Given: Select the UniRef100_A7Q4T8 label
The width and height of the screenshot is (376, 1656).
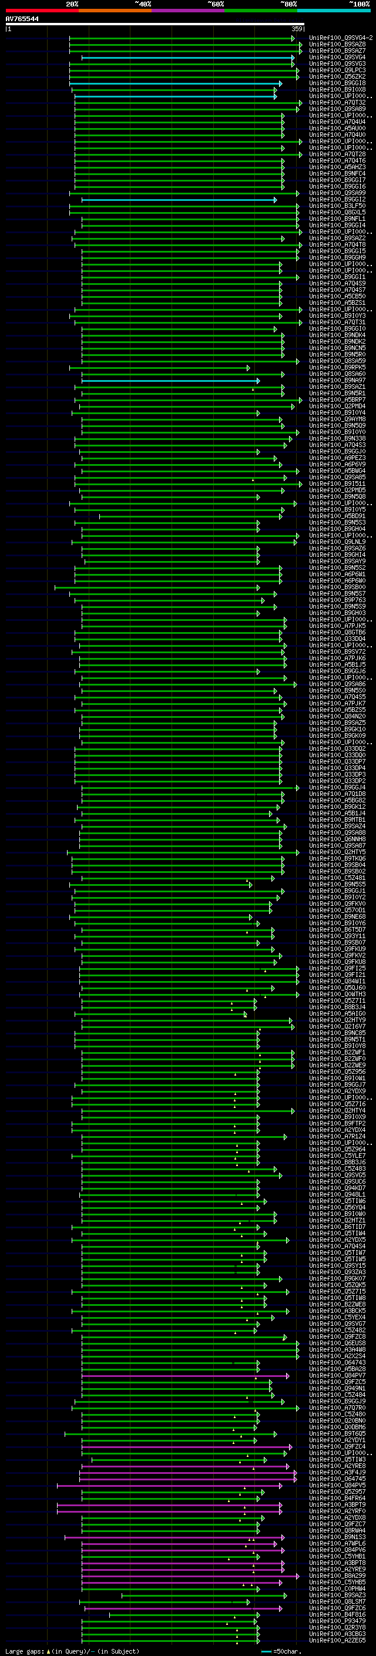Looking at the screenshot, I should click(337, 244).
